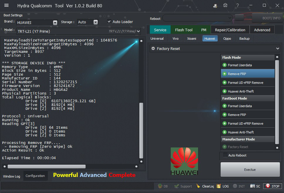Open help via the question mark icon
This screenshot has height=193, width=284.
point(237,6)
